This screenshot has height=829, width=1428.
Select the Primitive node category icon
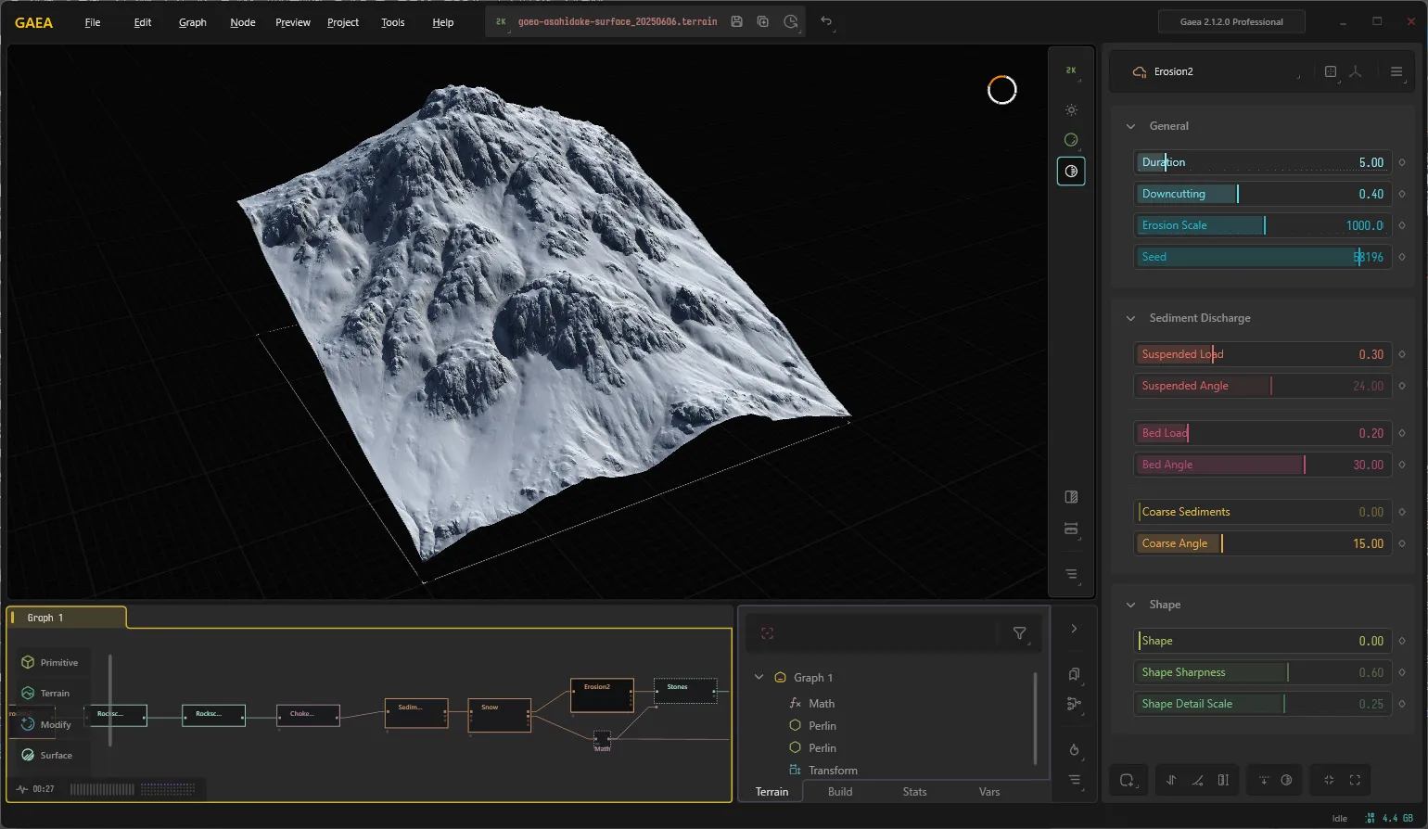[x=28, y=662]
